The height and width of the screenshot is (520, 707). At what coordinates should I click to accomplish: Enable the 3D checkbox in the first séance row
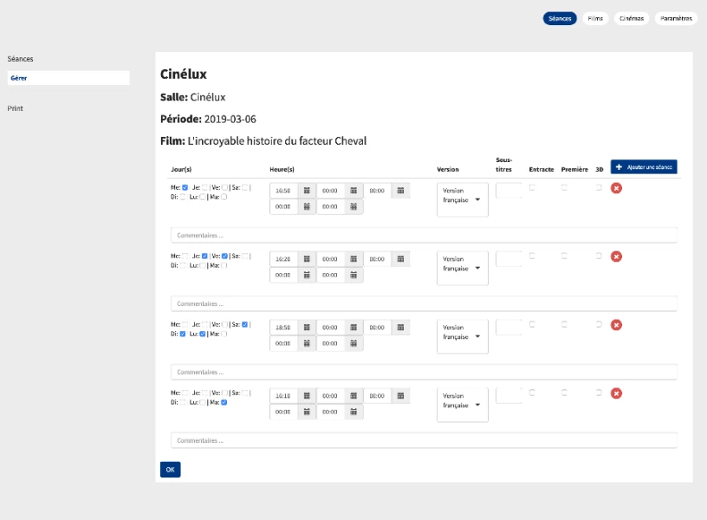point(599,187)
